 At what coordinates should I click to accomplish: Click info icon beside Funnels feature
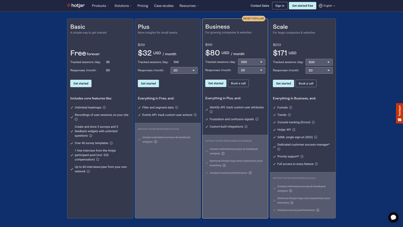tap(291, 107)
